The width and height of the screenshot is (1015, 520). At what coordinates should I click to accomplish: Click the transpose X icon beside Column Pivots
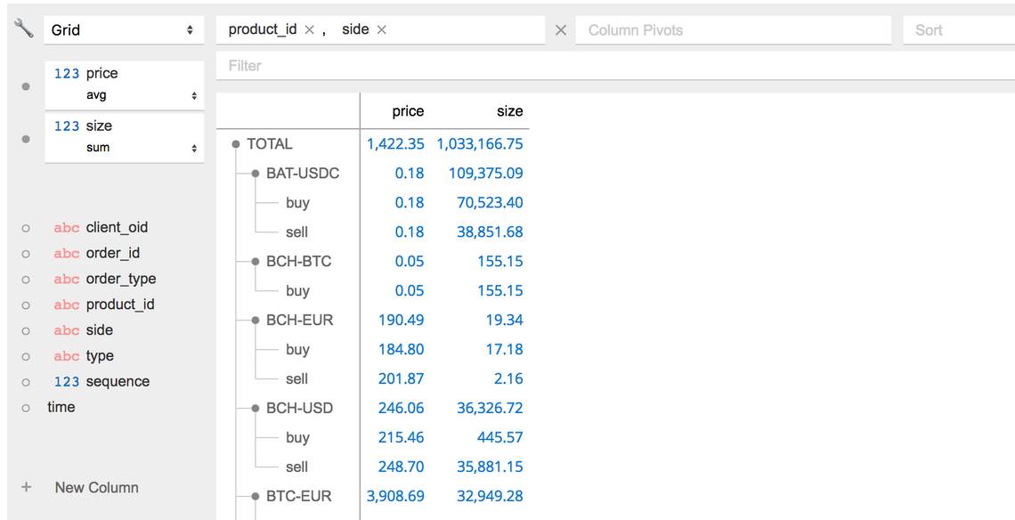pos(561,30)
